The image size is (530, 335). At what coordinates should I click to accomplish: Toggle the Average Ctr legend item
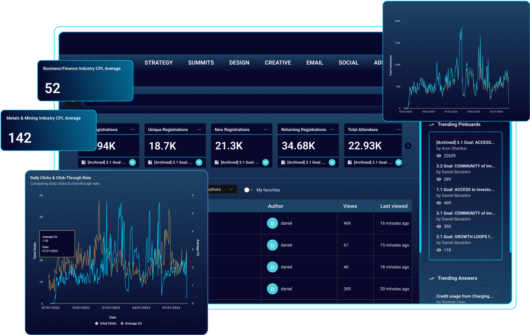pyautogui.click(x=131, y=323)
